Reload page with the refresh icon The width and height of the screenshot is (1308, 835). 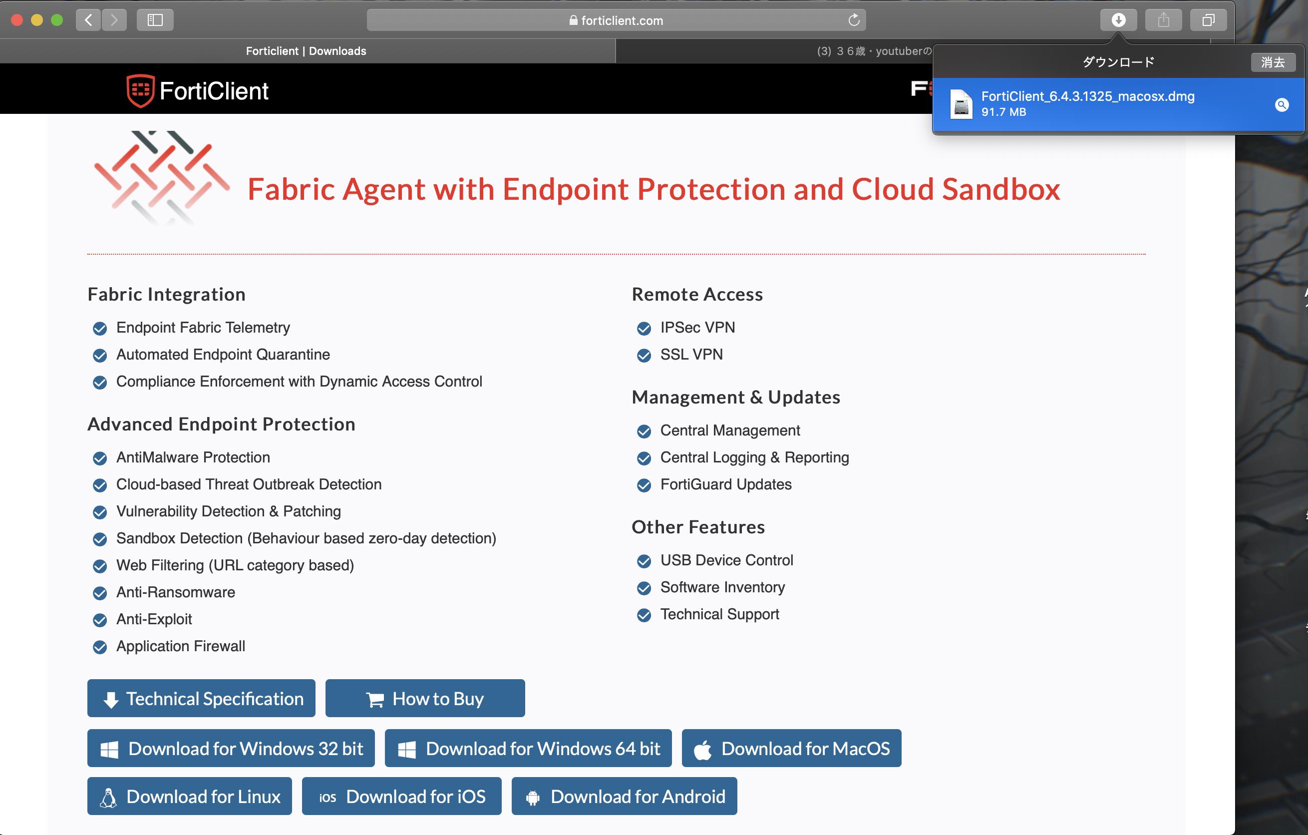click(853, 20)
